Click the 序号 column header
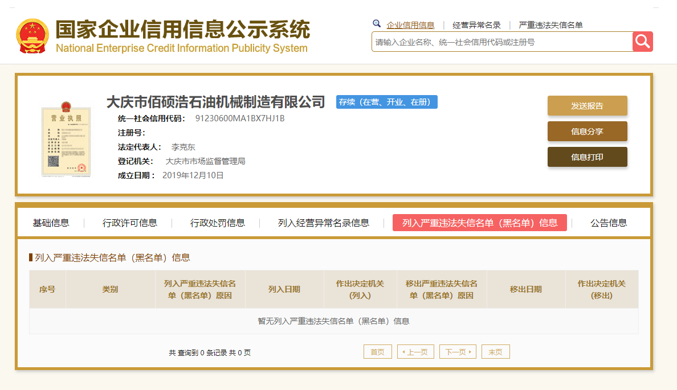This screenshot has height=390, width=677. click(x=47, y=289)
